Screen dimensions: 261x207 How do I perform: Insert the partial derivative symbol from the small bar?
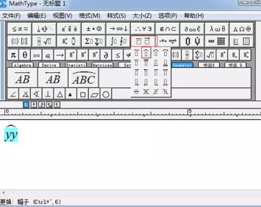coord(106,55)
